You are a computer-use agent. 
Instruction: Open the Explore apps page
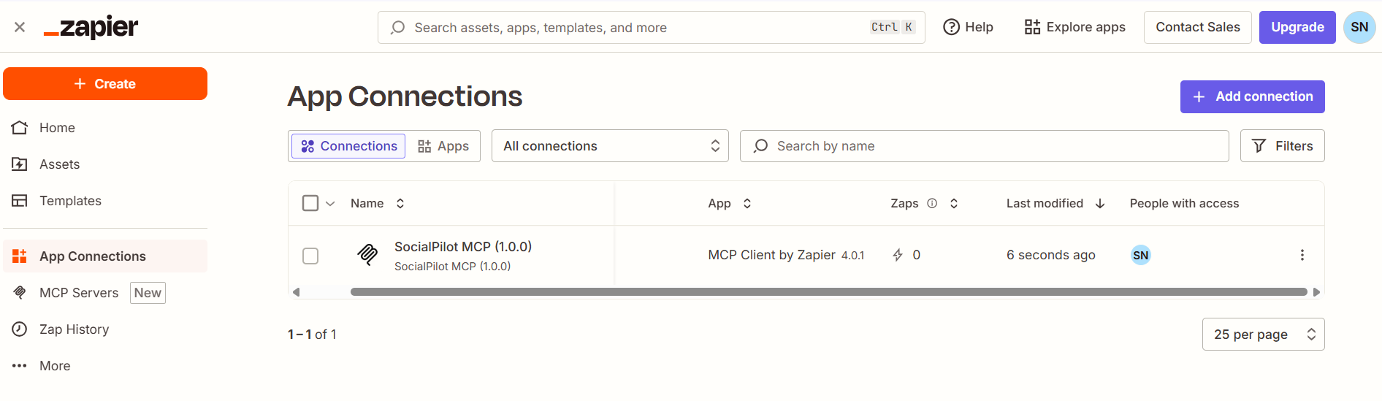pos(1074,27)
